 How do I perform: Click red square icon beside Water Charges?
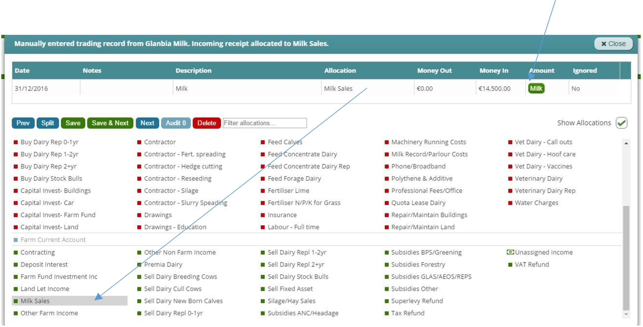[x=510, y=203]
